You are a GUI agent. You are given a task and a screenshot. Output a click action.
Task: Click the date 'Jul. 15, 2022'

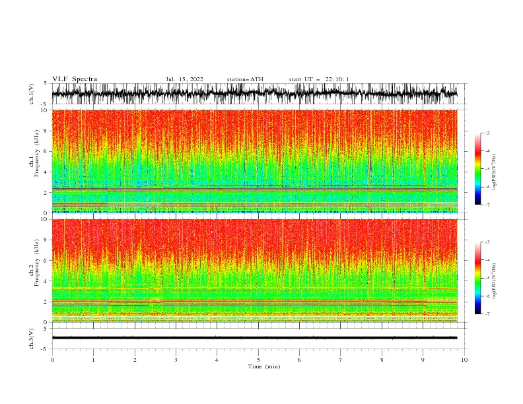click(184, 79)
